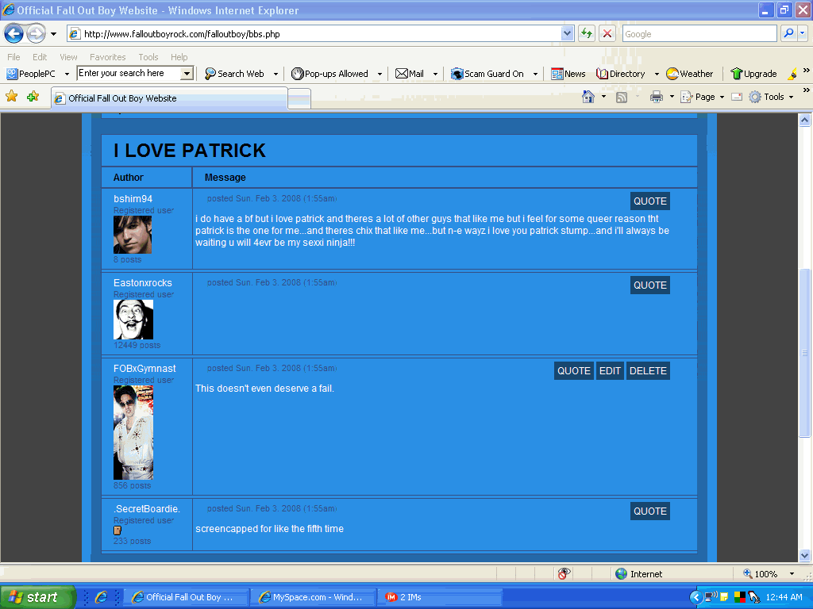Click FOBxGymnast's avatar image
The width and height of the screenshot is (813, 609).
tap(133, 432)
